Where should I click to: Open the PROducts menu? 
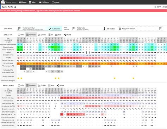[x=44, y=2]
